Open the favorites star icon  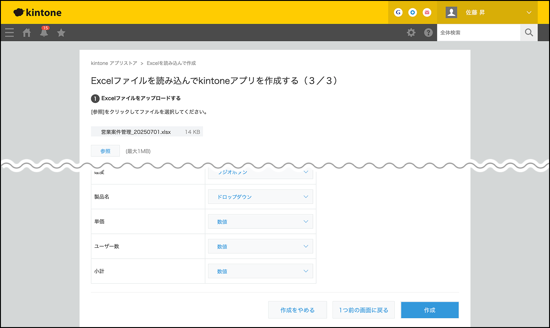click(x=61, y=32)
